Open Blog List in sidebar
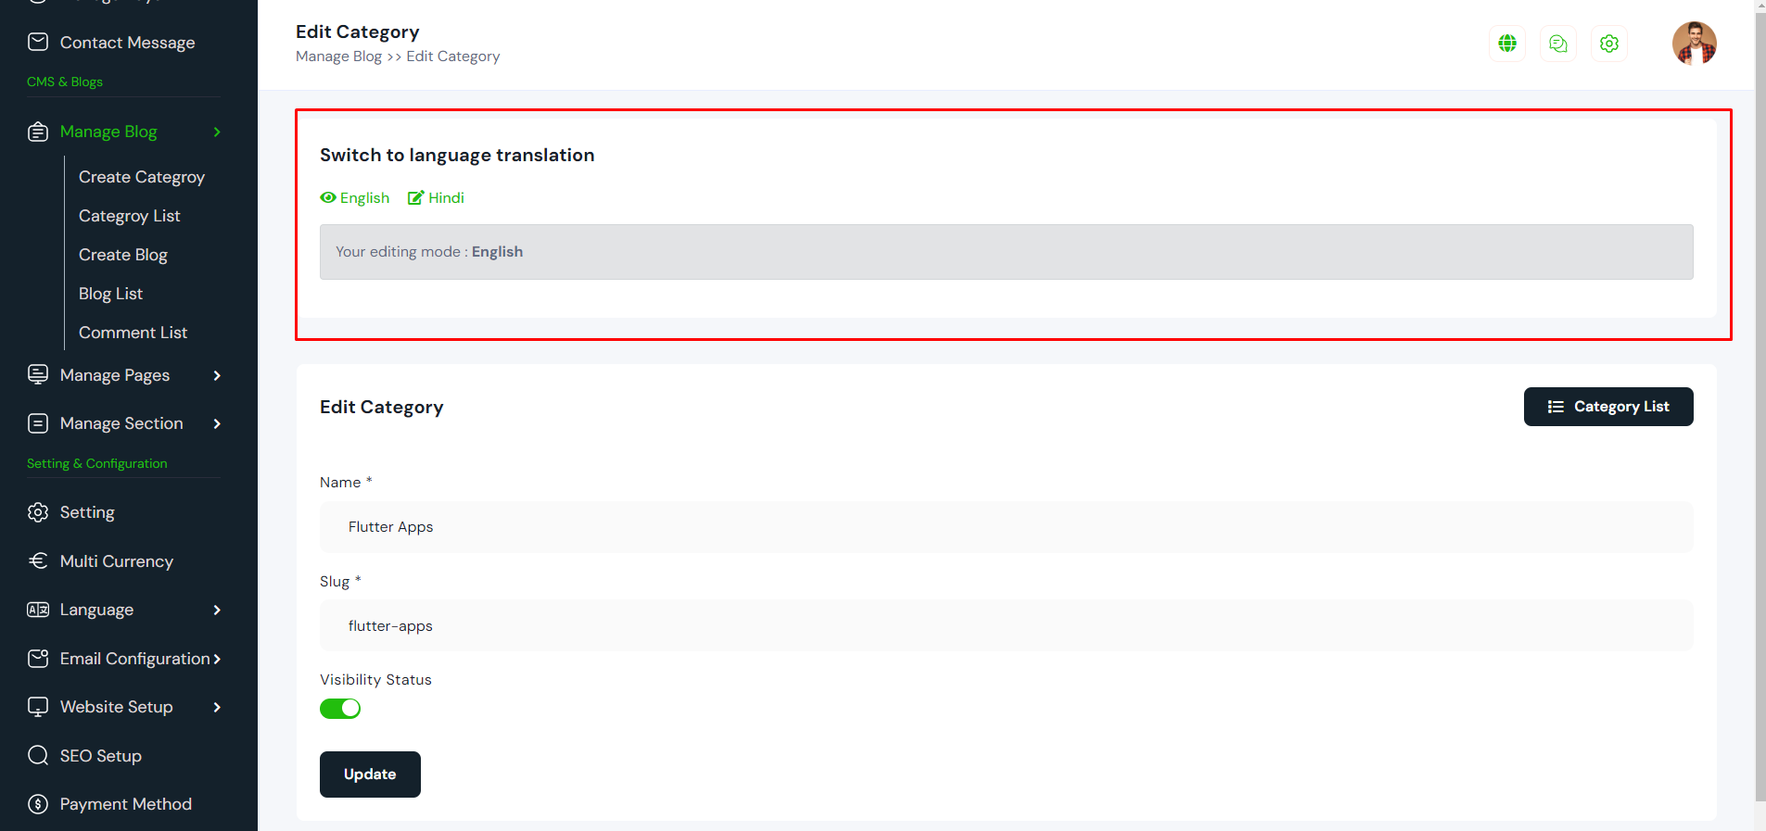 110,294
